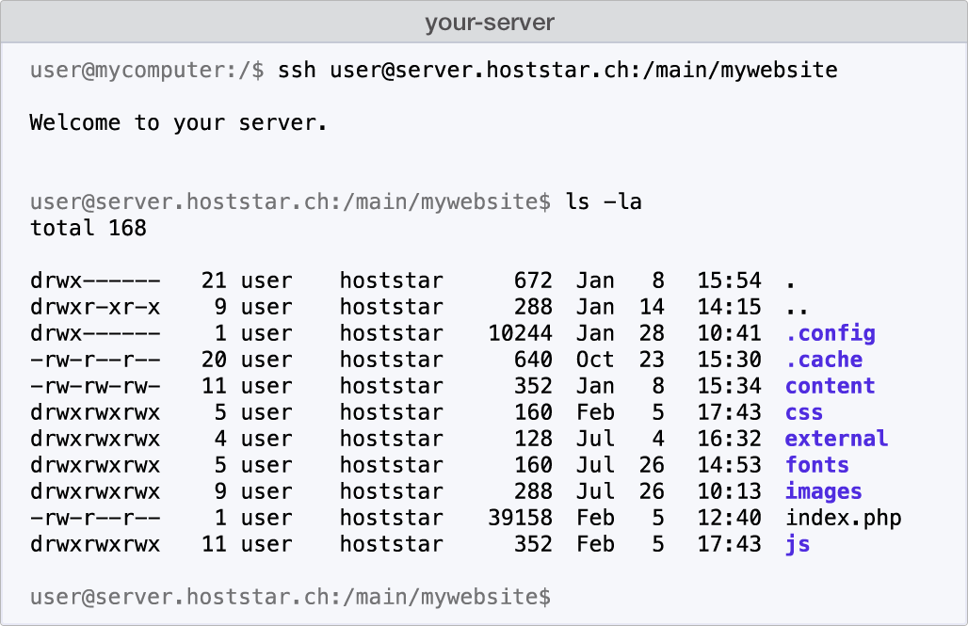The image size is (968, 626).
Task: Click the content folder name
Action: coord(831,386)
